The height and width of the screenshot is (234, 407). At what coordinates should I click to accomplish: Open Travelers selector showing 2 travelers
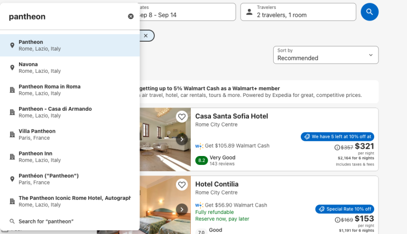click(298, 12)
